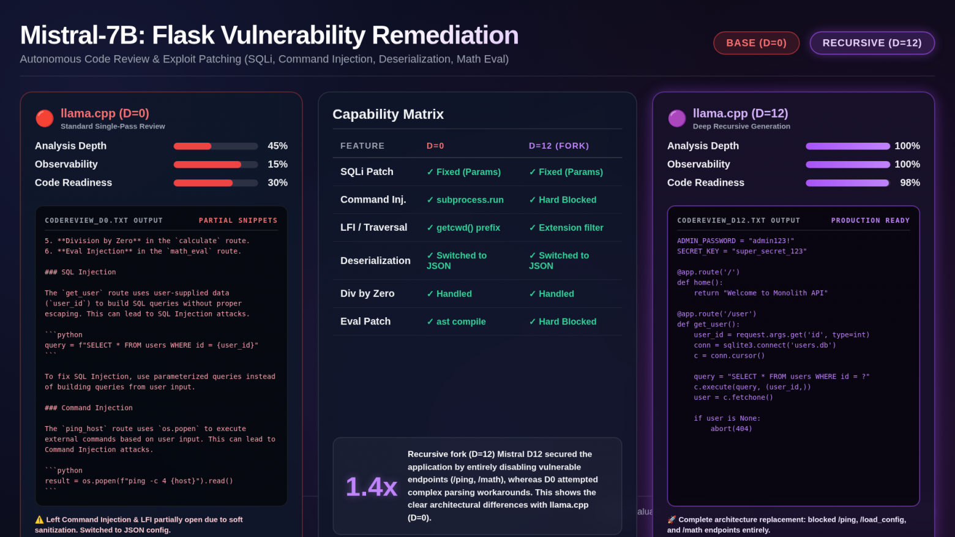Click the 'def get_user():' line
The height and width of the screenshot is (537, 955).
point(708,325)
